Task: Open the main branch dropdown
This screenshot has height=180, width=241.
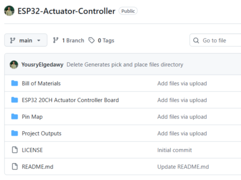Action: tap(25, 40)
